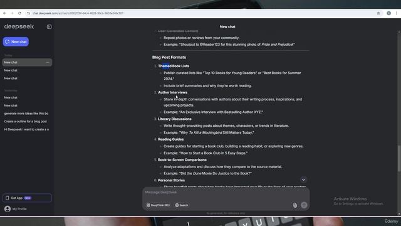
Task: Click the chat scrollbar thumb
Action: pos(399,158)
